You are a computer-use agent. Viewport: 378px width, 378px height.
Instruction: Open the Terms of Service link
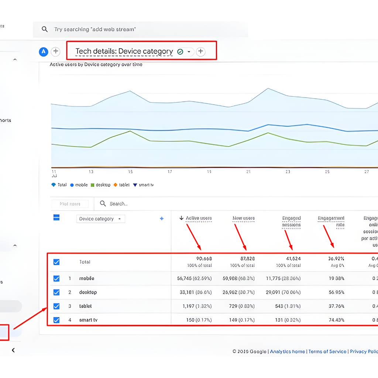click(327, 351)
